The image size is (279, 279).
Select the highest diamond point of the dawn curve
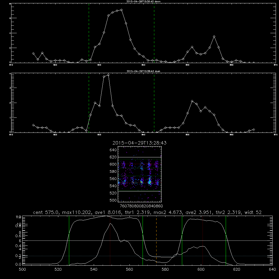122,10
